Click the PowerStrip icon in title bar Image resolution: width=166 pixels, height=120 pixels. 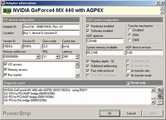pos(3,3)
